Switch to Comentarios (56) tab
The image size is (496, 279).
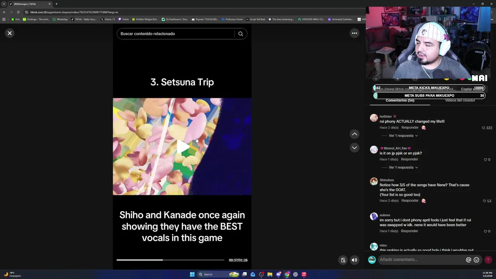coord(400,100)
